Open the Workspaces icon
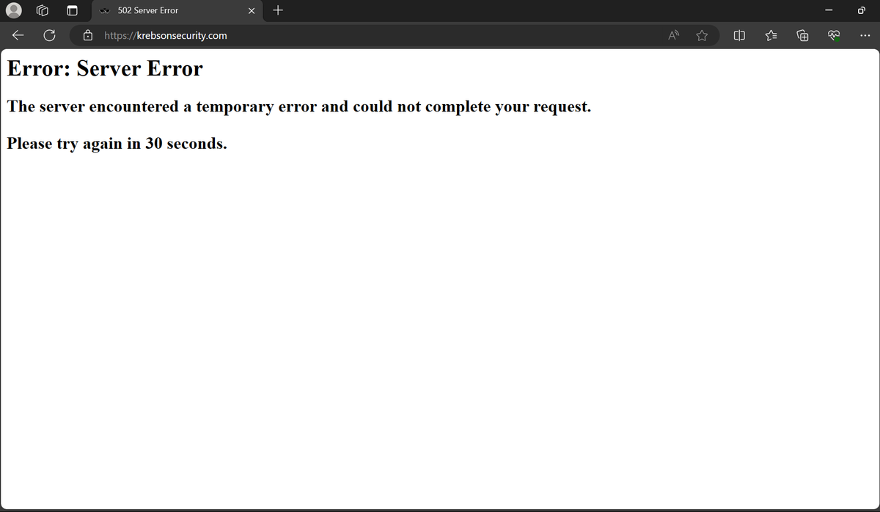Image resolution: width=880 pixels, height=512 pixels. pyautogui.click(x=43, y=10)
